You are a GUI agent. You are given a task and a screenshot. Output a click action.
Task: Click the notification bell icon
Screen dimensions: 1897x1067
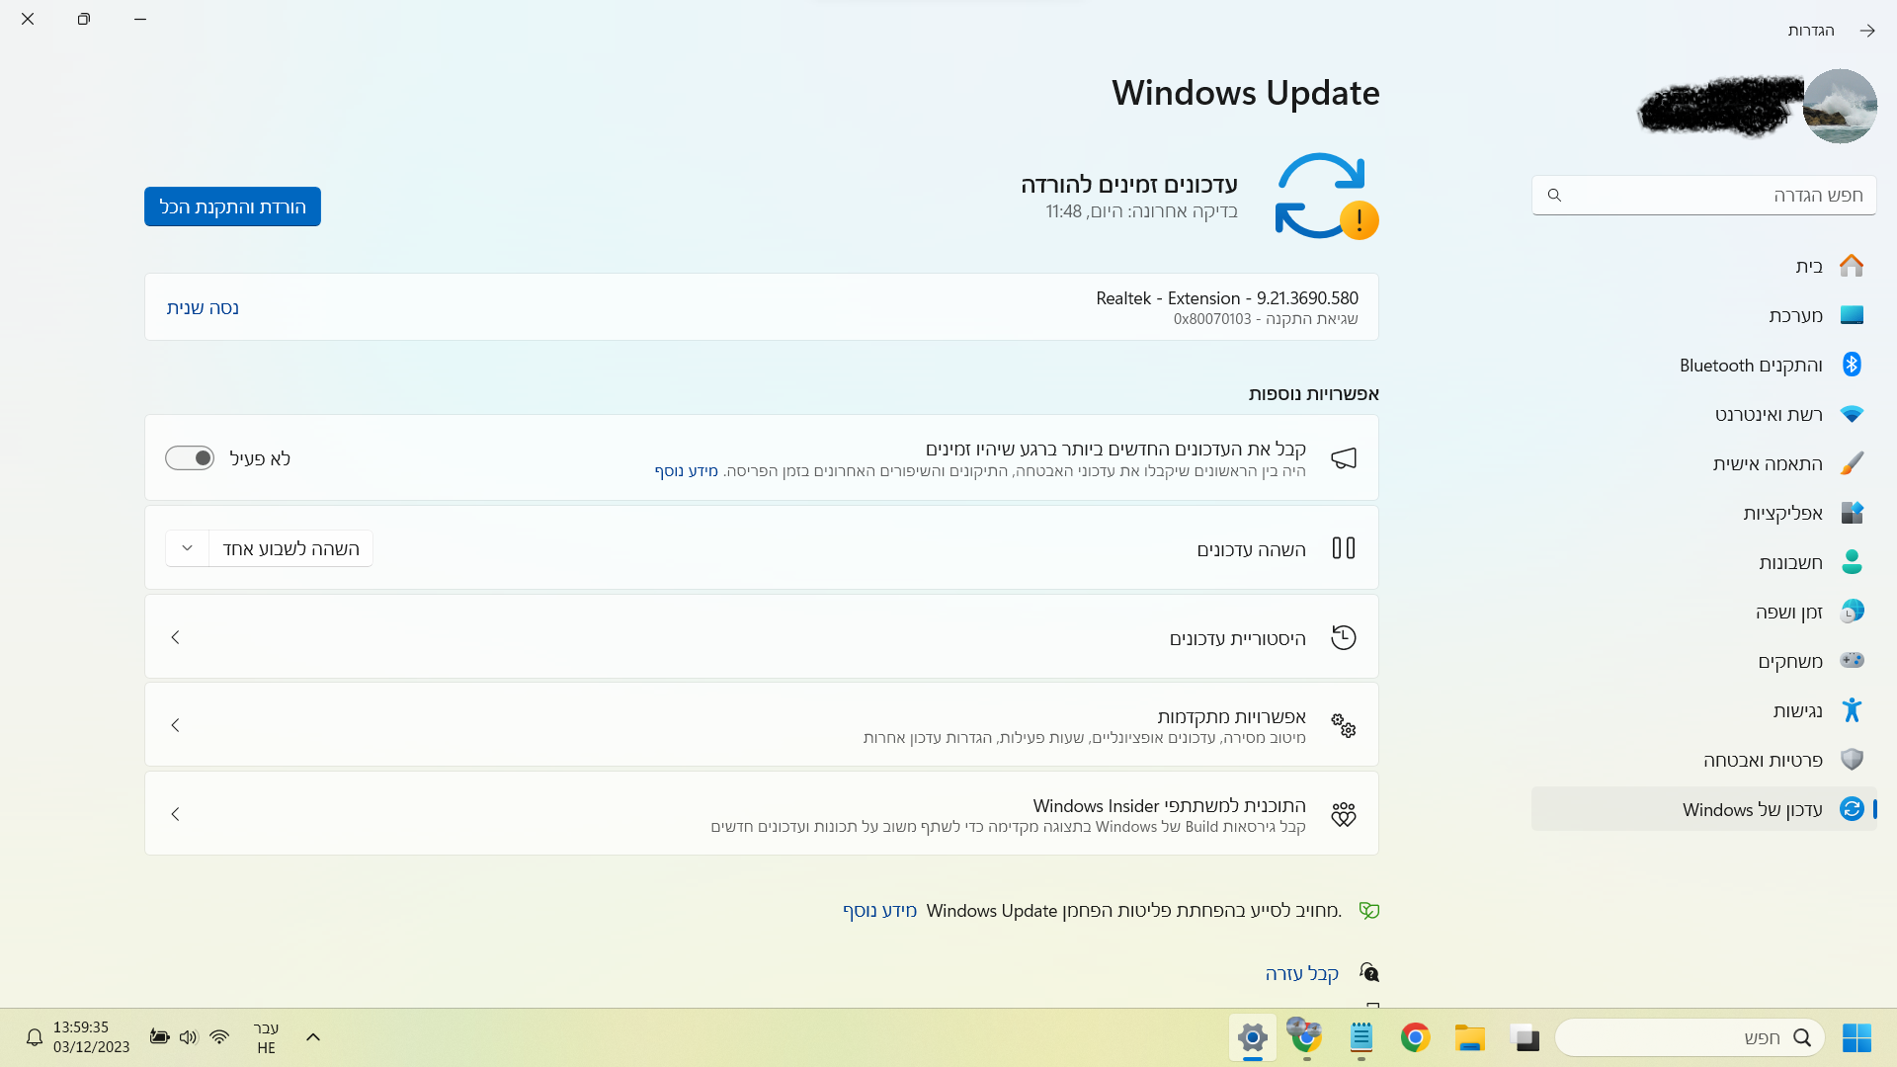pyautogui.click(x=35, y=1037)
